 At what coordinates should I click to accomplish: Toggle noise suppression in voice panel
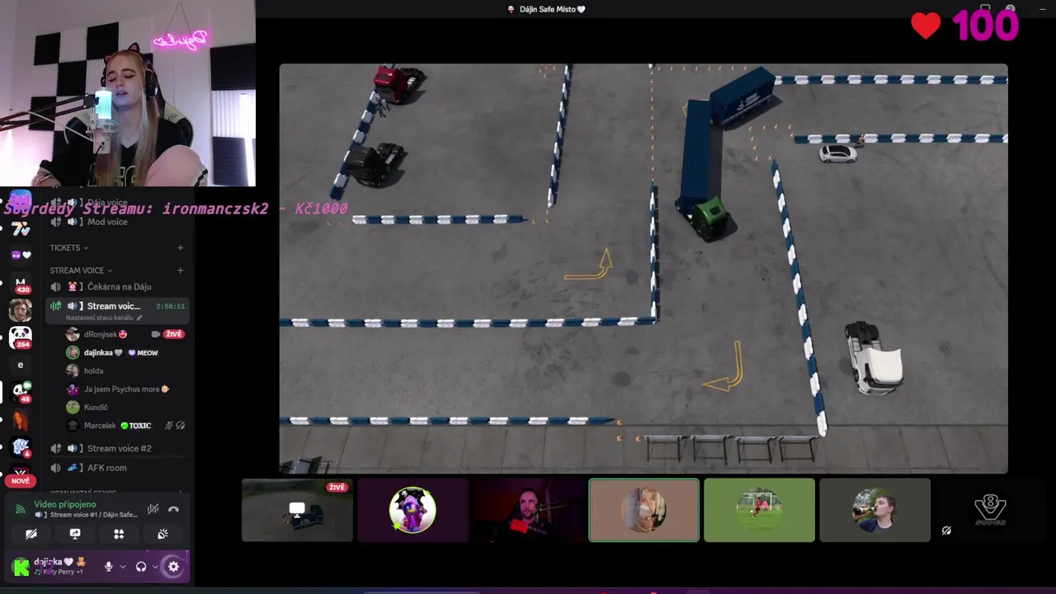(x=153, y=509)
